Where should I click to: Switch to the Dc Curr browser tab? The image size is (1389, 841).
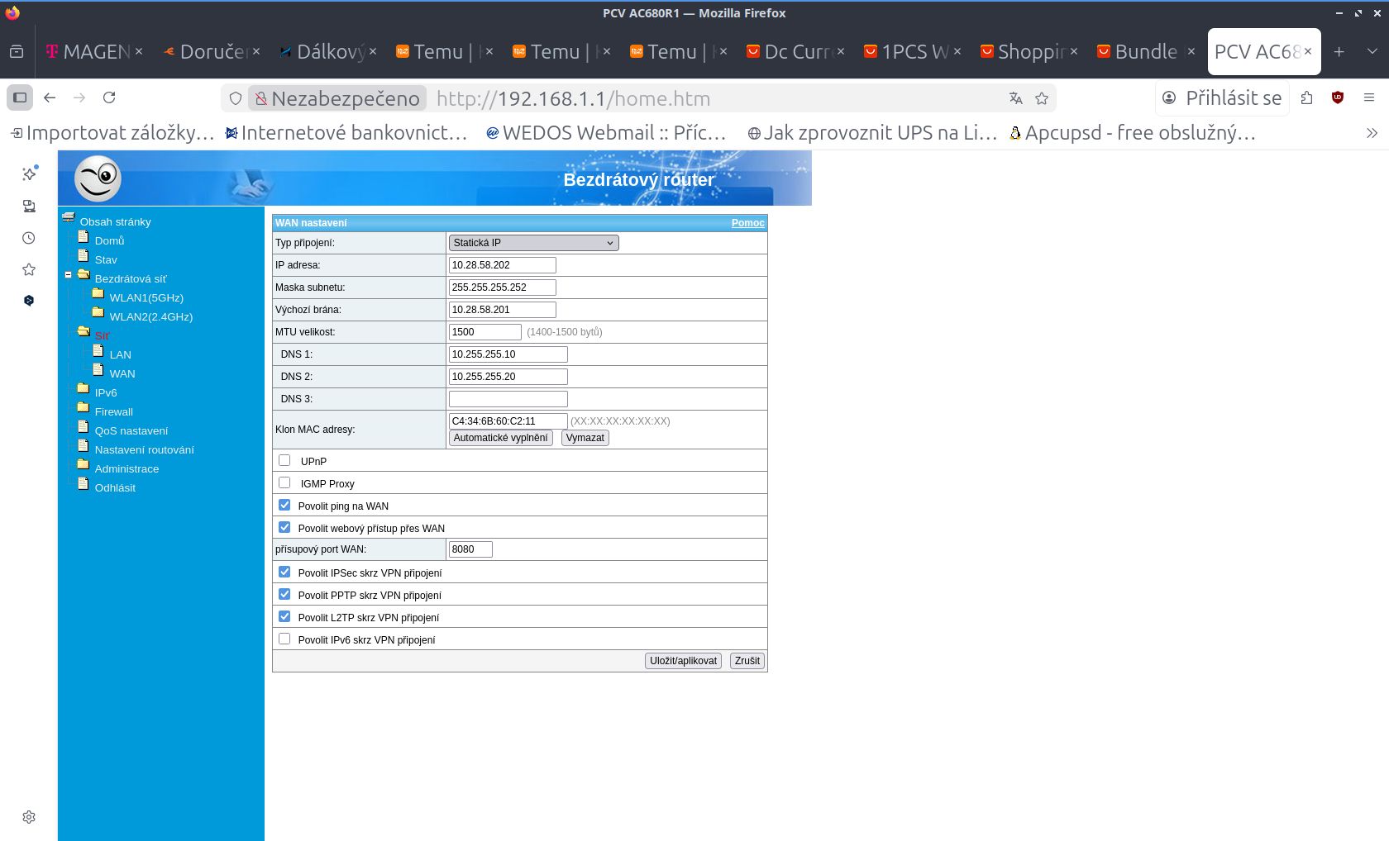tap(795, 51)
